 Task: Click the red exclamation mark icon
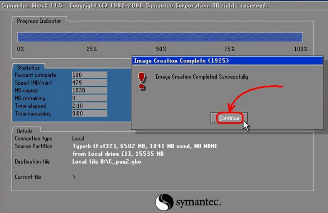(x=142, y=81)
